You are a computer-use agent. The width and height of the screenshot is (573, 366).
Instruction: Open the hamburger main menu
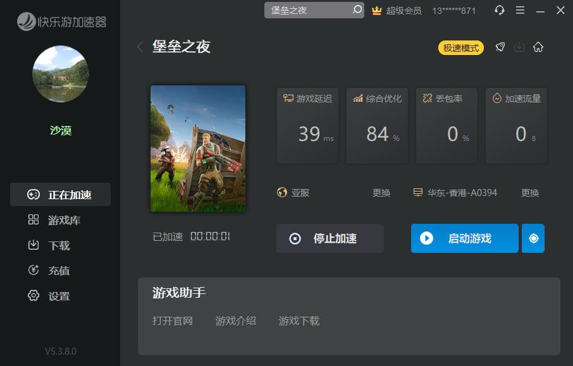click(x=520, y=10)
